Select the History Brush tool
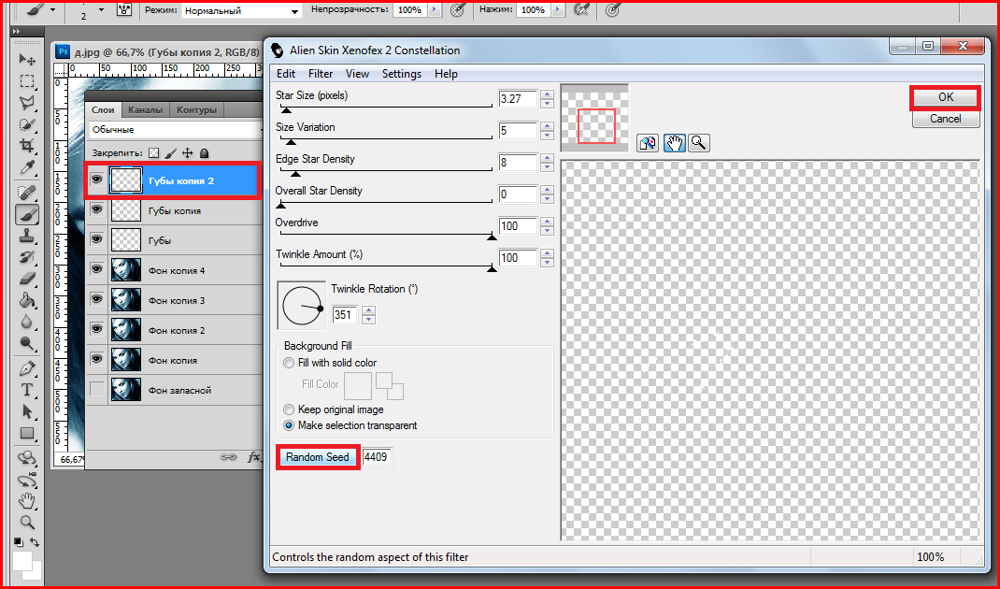The width and height of the screenshot is (1000, 589). 27,258
